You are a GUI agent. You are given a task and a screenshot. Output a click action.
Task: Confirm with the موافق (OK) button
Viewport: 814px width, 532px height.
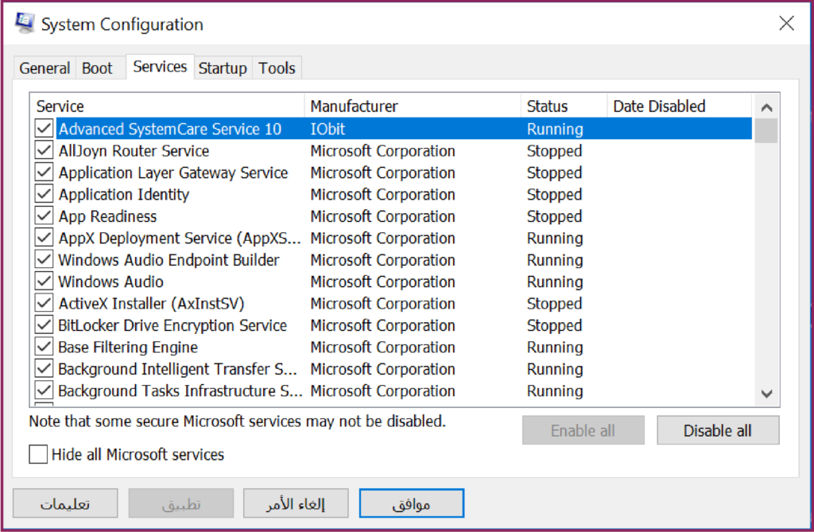[x=411, y=503]
